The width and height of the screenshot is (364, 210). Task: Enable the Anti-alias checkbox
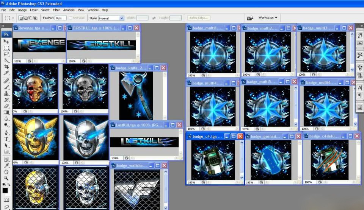click(x=71, y=18)
